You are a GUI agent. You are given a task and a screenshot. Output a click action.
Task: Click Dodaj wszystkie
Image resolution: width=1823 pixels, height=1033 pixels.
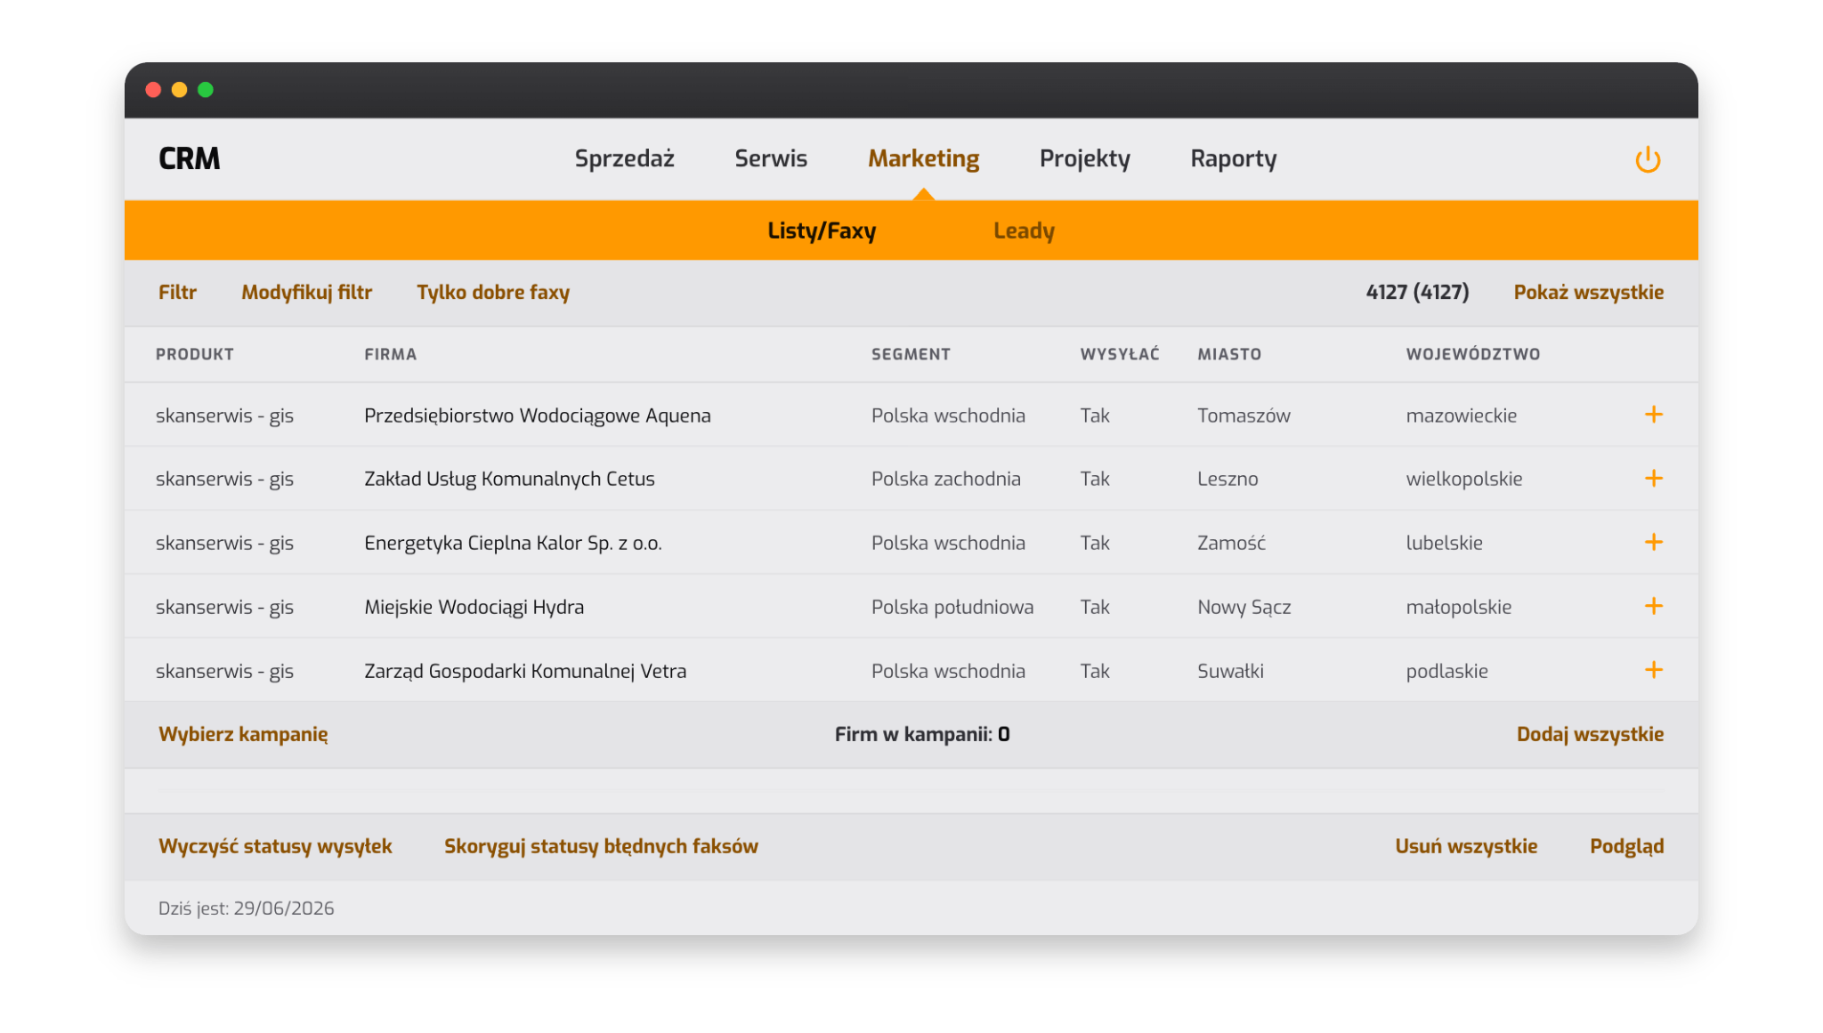[x=1590, y=734]
